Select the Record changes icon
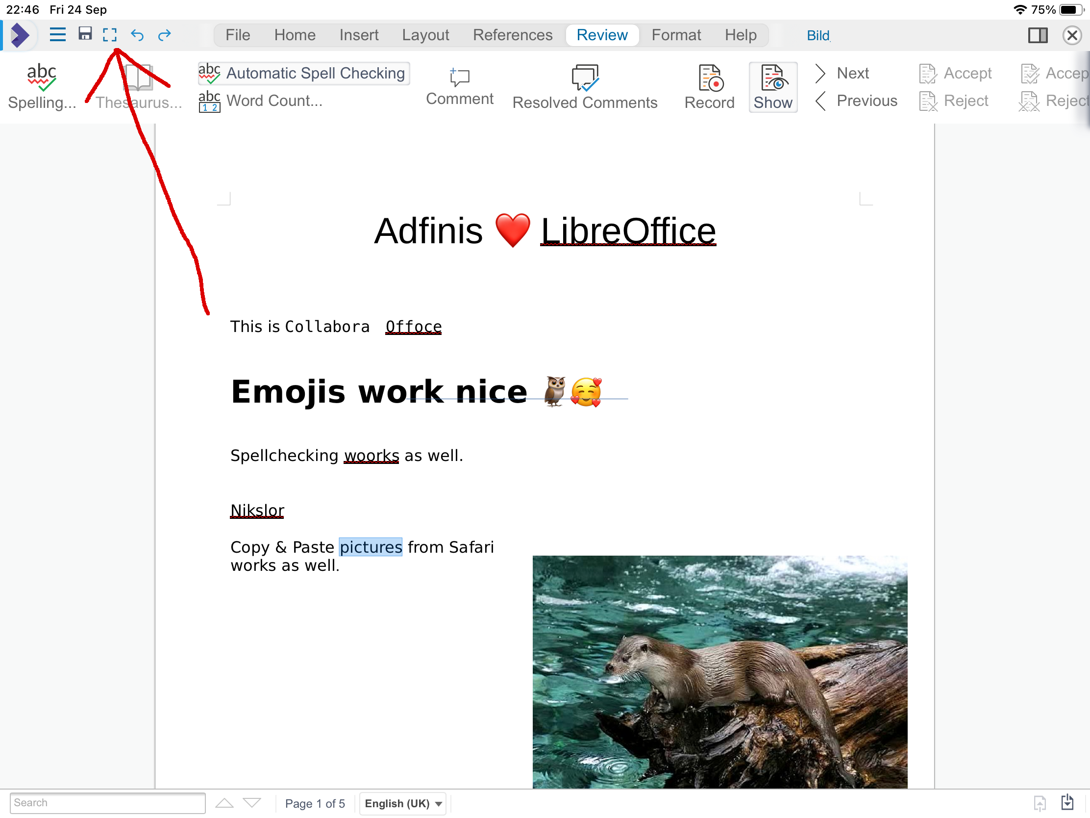 point(709,86)
